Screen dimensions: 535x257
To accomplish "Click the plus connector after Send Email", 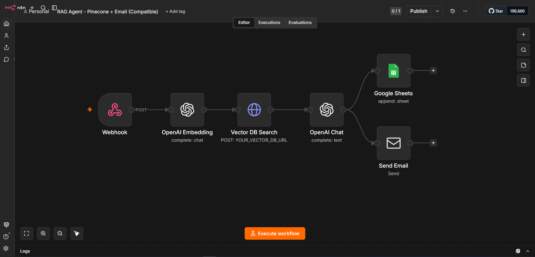I will tap(433, 143).
